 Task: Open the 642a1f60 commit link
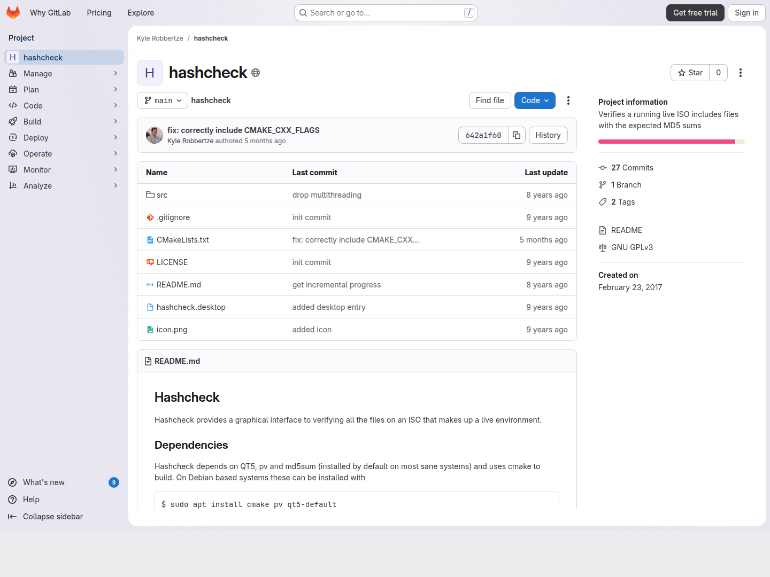483,135
